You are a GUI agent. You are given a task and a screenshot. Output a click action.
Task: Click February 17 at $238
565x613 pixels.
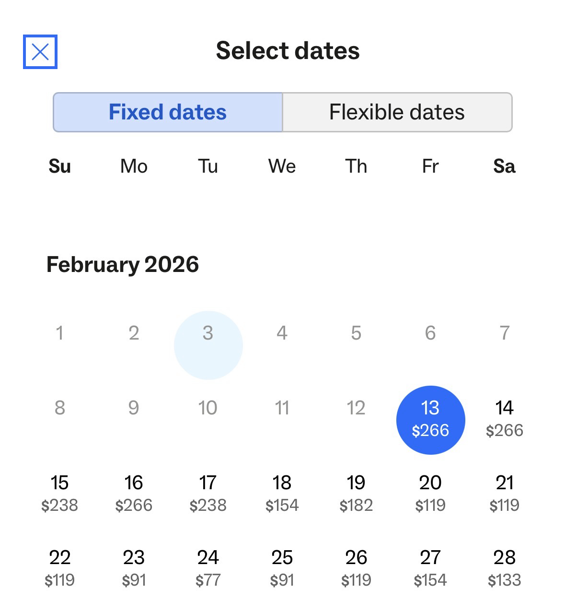208,494
